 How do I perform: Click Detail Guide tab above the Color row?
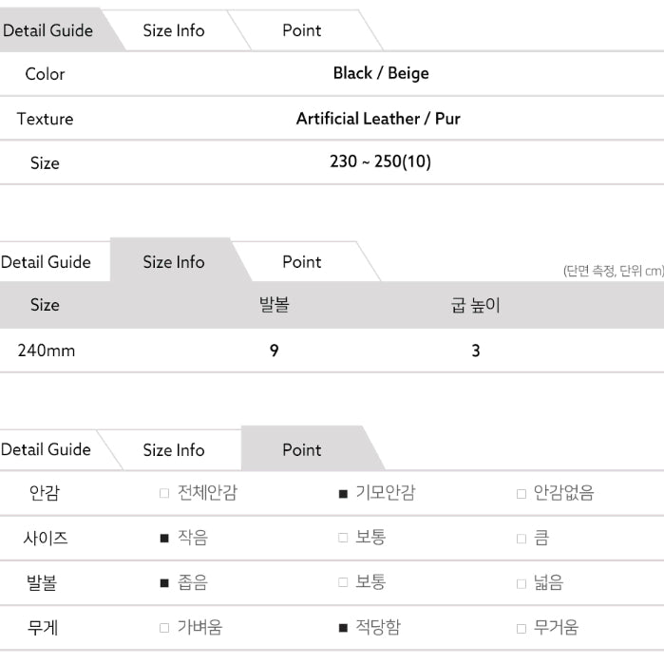coord(47,30)
